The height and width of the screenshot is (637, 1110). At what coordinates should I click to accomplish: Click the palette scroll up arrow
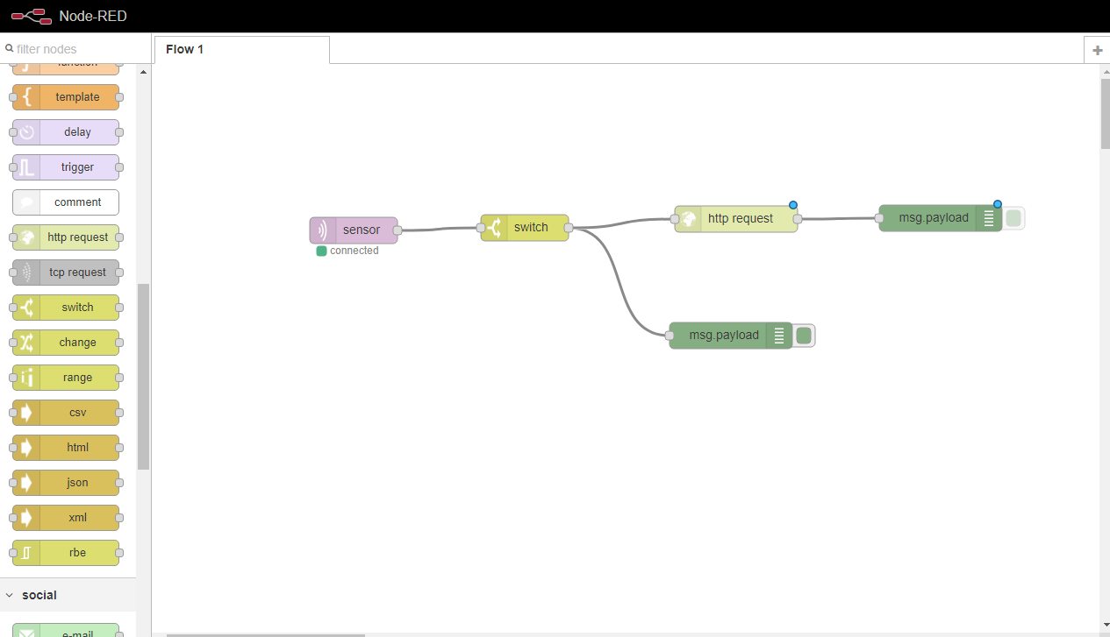(144, 71)
